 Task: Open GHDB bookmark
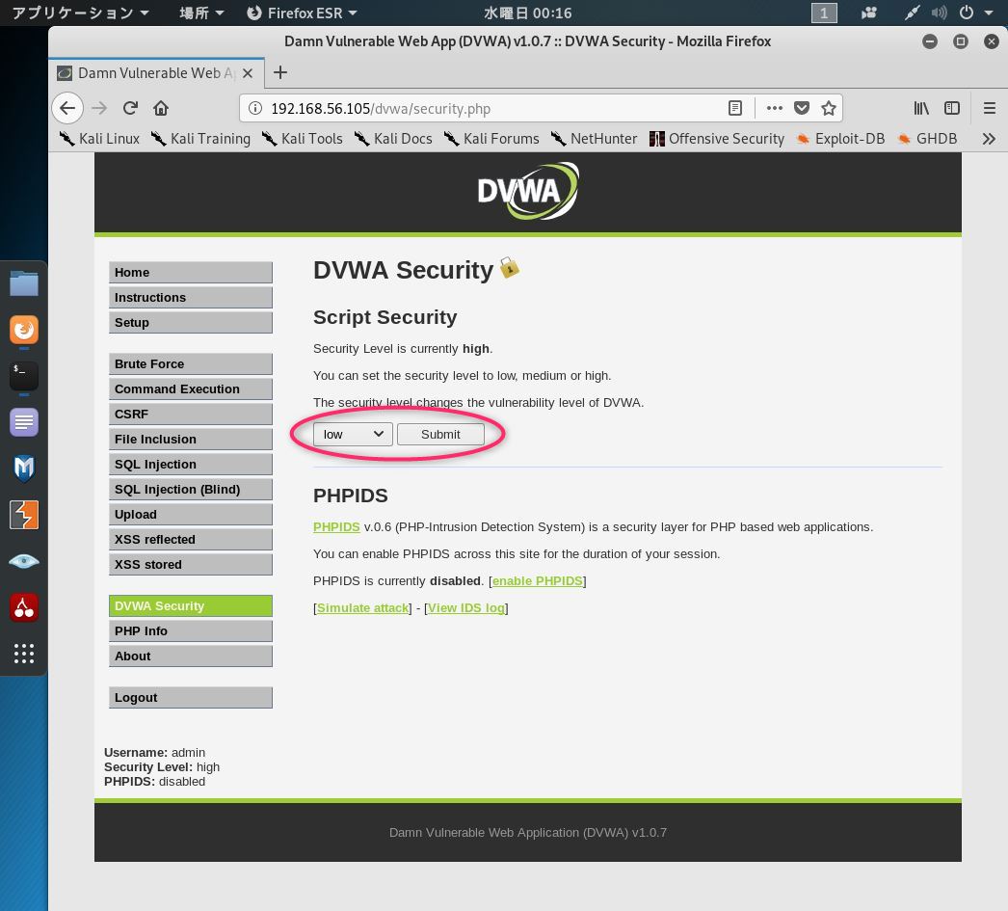click(x=928, y=139)
